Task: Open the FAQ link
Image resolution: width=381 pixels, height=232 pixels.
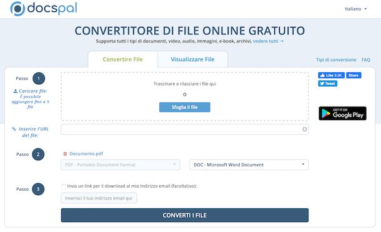Action: point(365,60)
